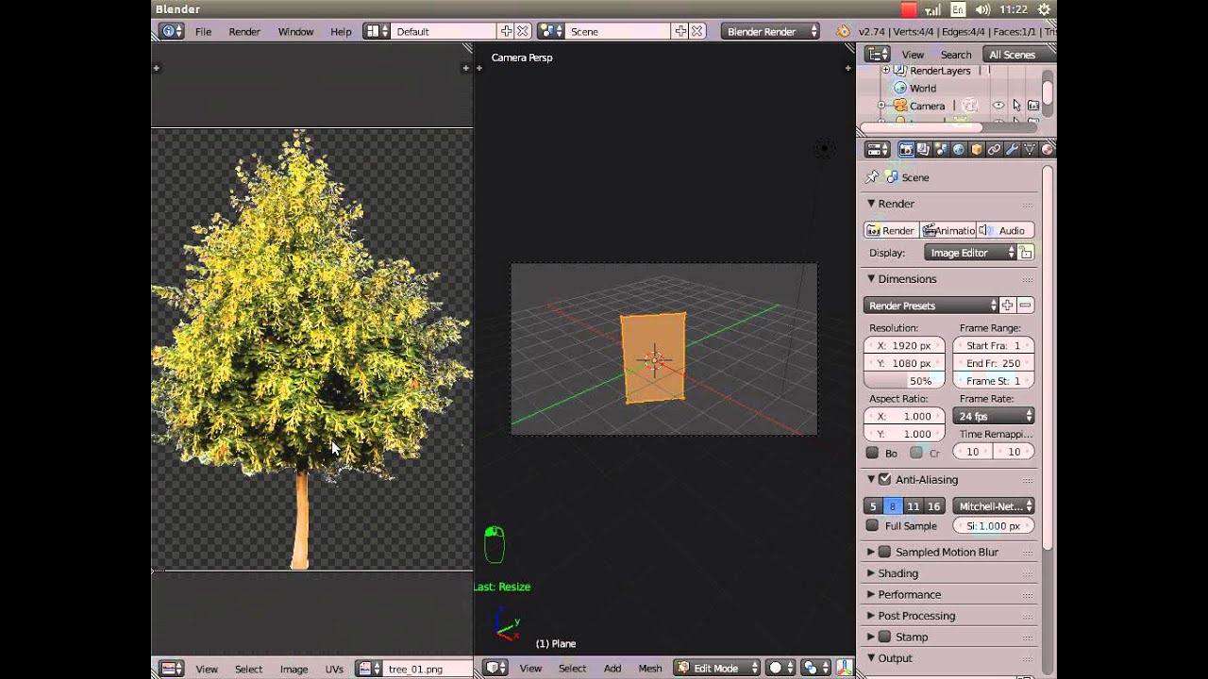The image size is (1208, 679).
Task: Open the Window menu
Action: coord(295,31)
